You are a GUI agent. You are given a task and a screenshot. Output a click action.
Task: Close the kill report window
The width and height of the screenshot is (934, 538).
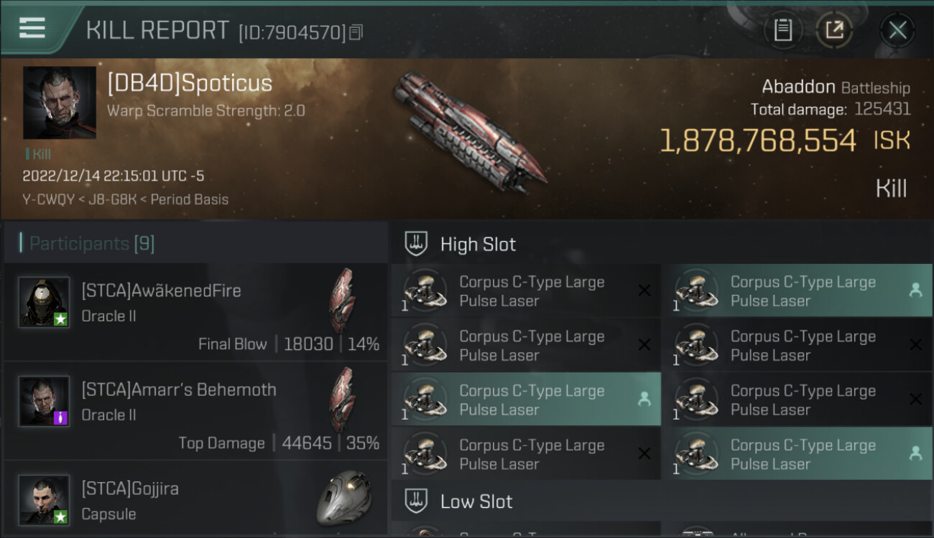pos(897,30)
